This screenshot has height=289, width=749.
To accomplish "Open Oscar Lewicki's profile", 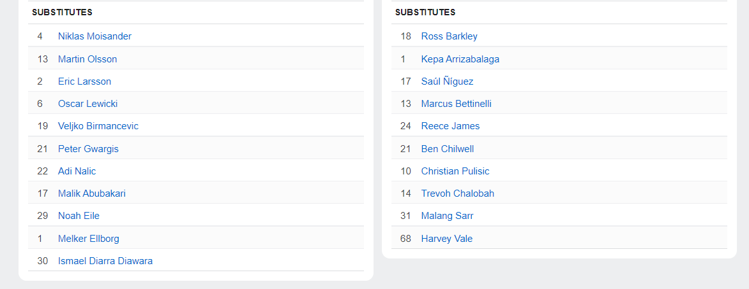I will click(87, 104).
